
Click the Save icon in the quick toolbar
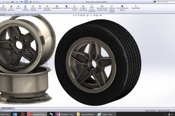click(x=12, y=2)
